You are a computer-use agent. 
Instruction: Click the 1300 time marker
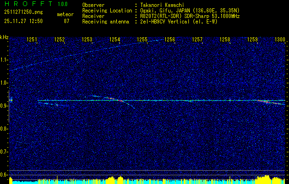(280, 39)
